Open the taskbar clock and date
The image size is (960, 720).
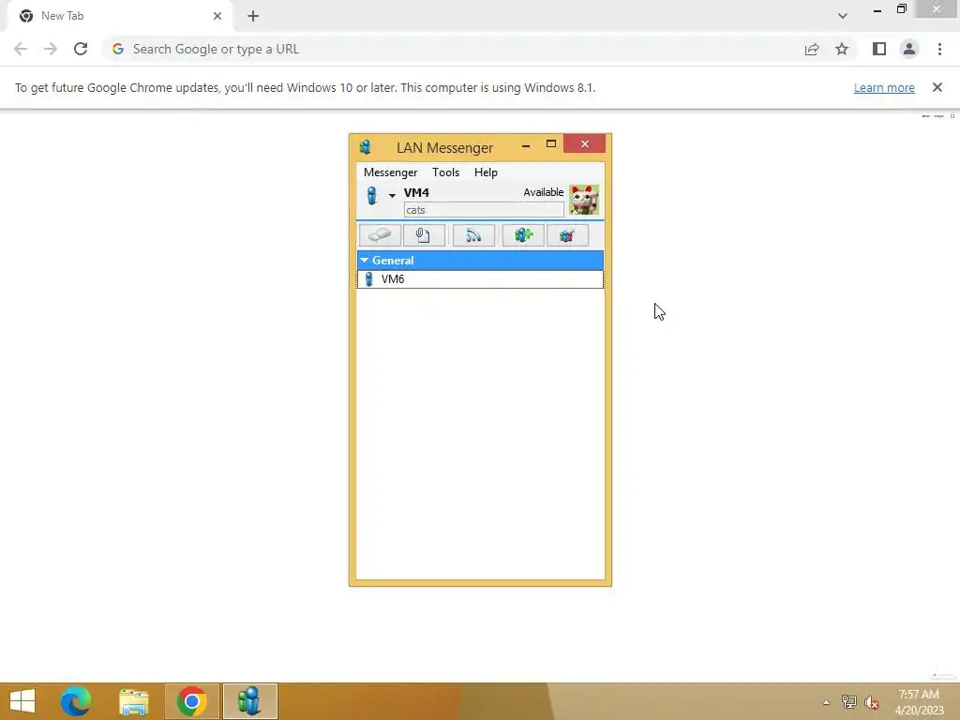click(x=919, y=702)
